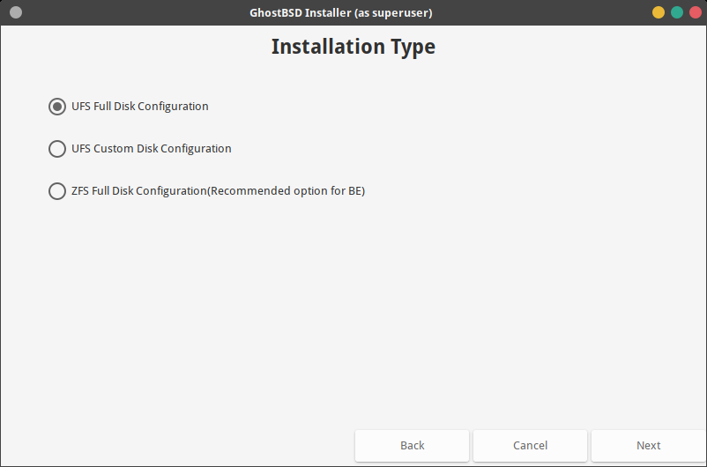Close the installer using red button
The width and height of the screenshot is (707, 467).
[x=696, y=12]
